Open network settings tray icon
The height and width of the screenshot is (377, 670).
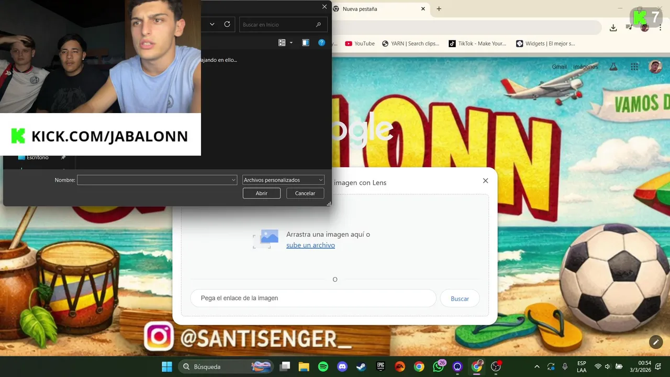click(x=598, y=367)
